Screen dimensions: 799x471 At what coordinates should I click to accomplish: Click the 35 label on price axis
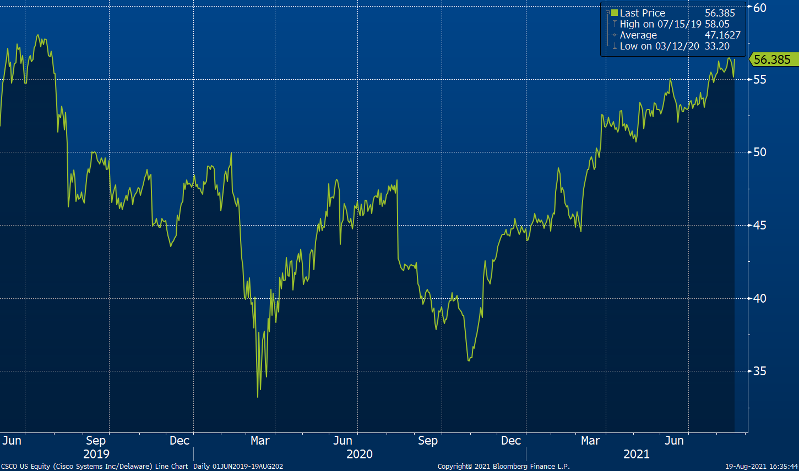[760, 371]
